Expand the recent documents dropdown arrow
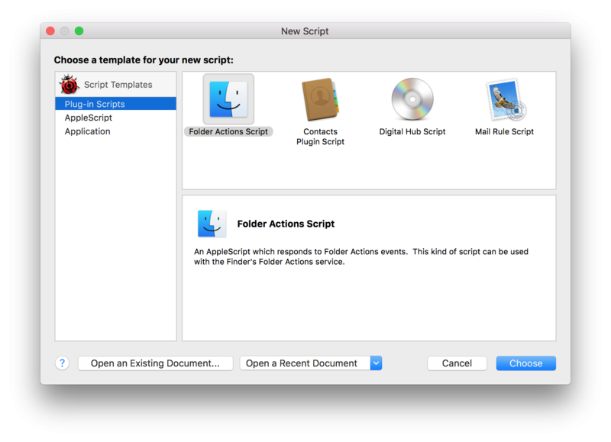The image size is (611, 442). (x=376, y=363)
